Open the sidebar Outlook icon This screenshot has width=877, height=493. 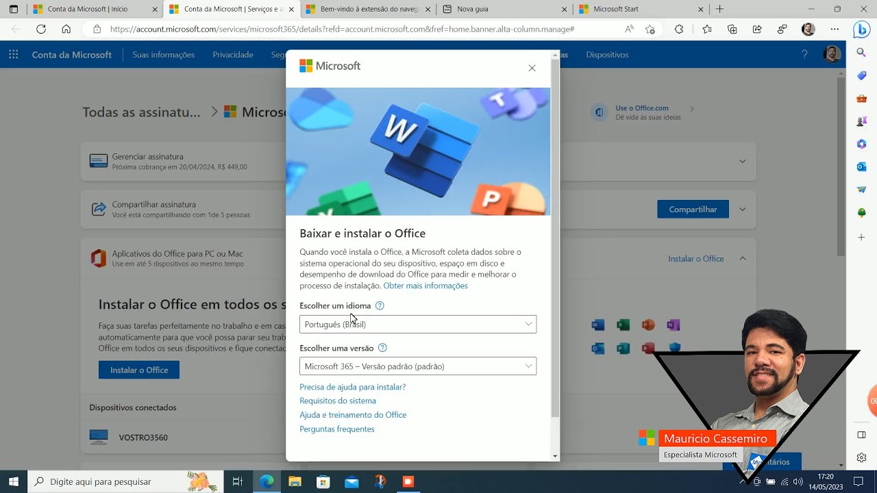tap(862, 167)
